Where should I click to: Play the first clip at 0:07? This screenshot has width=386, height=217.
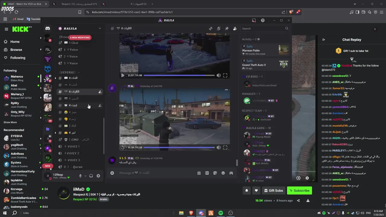[122, 75]
